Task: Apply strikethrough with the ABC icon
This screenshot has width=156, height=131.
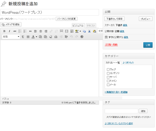Action: click(15, 31)
